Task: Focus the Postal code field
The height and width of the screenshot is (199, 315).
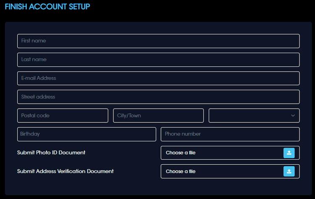Action: tap(63, 115)
